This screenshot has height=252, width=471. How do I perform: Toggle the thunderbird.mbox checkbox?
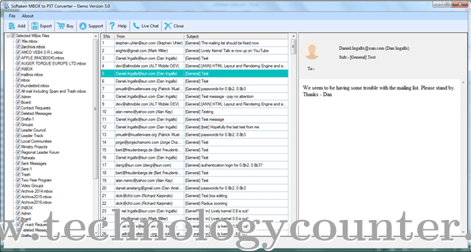[18, 86]
